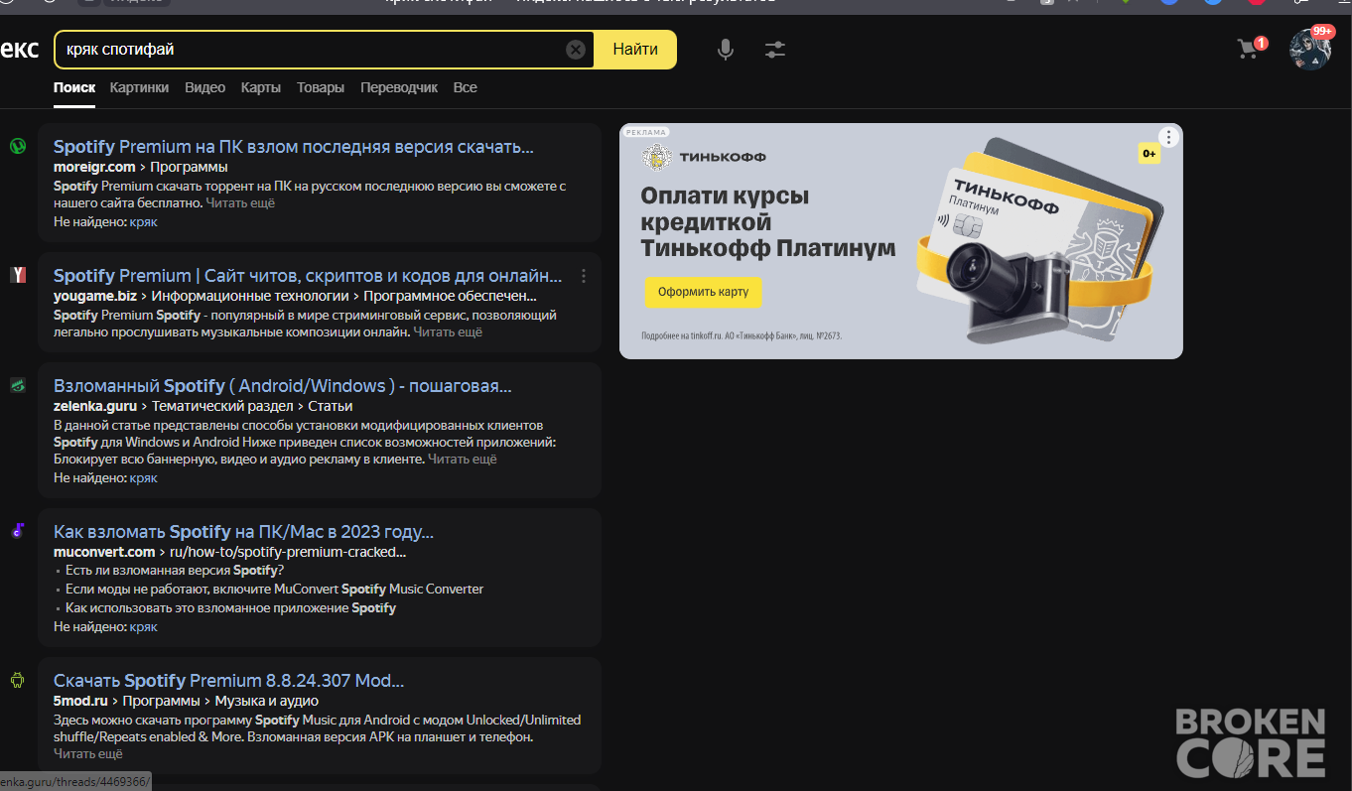Click the Тематический раздел breadcrumb
Viewport: 1352px width, 791px height.
click(223, 406)
